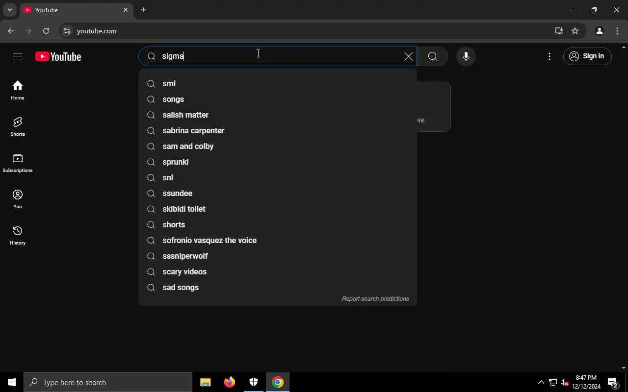
Task: Click the Chrome taskbar icon
Action: (278, 382)
